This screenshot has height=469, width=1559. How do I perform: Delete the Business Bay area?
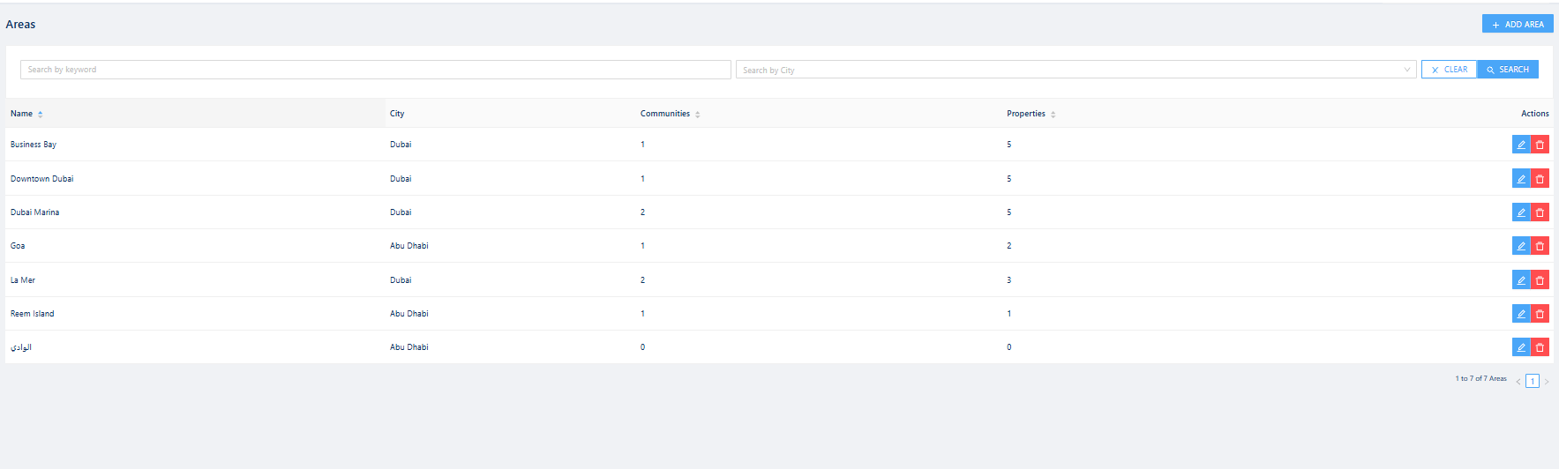pyautogui.click(x=1540, y=145)
